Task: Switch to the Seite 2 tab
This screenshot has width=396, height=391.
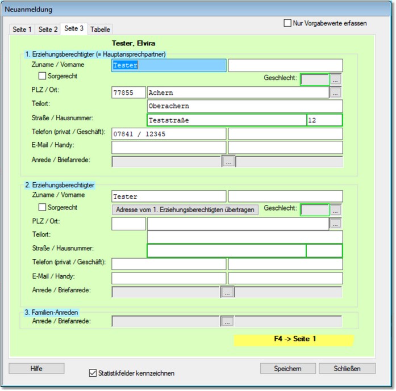Action: 48,29
